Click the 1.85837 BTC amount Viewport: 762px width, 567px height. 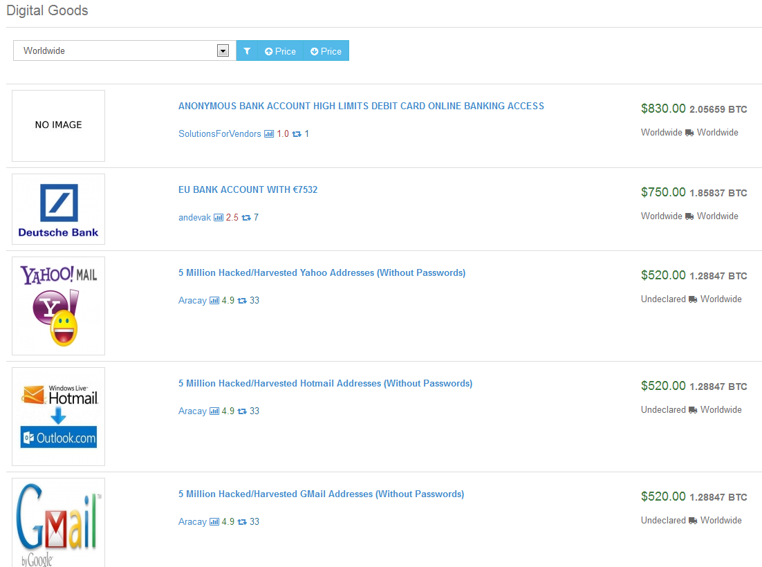[x=718, y=193]
